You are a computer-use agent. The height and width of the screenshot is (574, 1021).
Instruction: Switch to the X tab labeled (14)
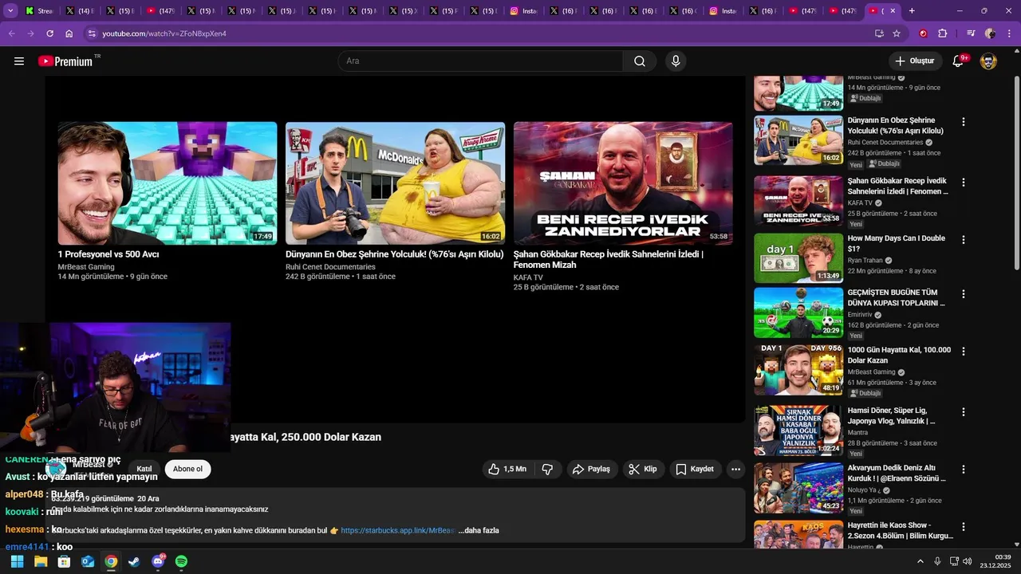[x=81, y=11]
